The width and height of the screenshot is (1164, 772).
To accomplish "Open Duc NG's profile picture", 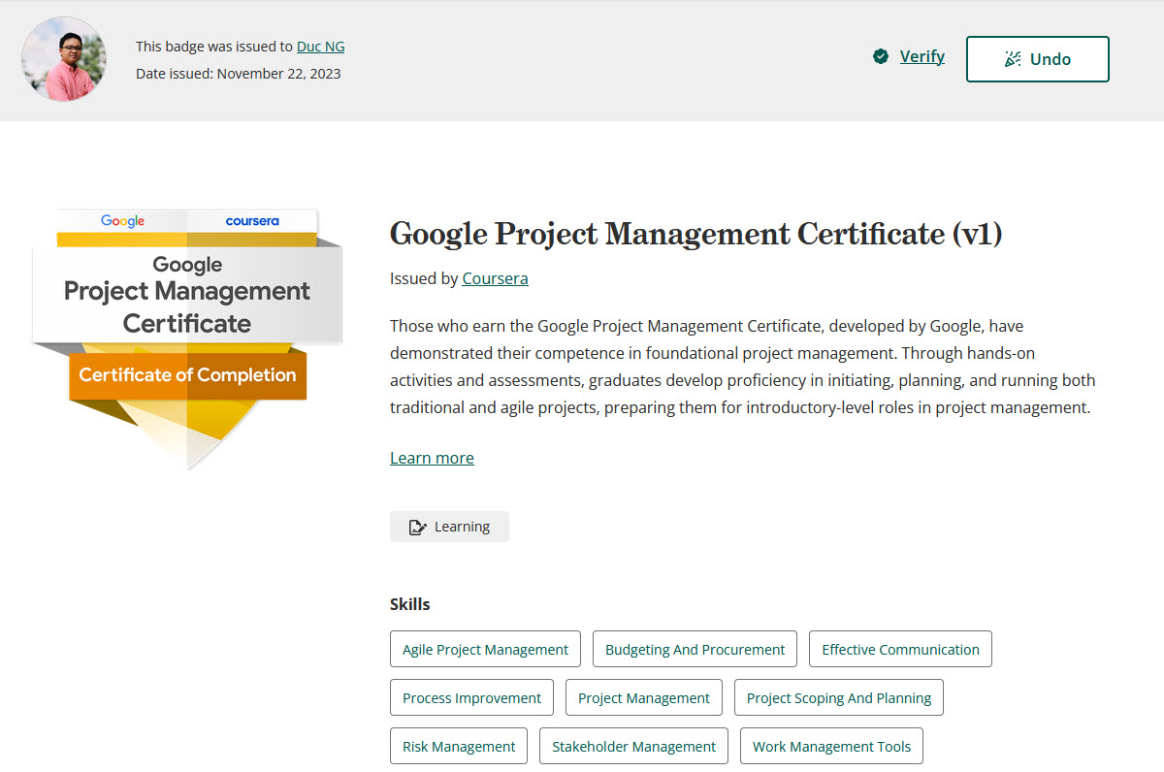I will pos(64,59).
